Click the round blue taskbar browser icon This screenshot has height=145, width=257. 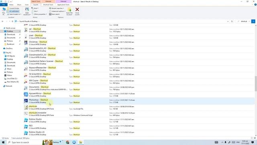coord(74,142)
